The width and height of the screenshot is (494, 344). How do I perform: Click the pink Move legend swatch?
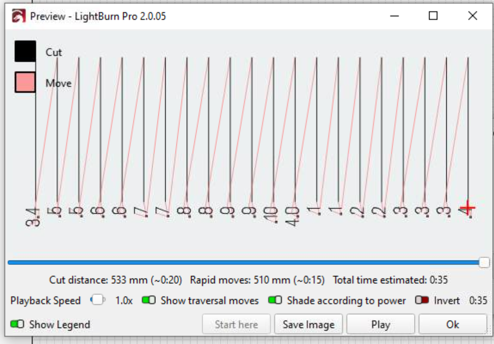25,82
